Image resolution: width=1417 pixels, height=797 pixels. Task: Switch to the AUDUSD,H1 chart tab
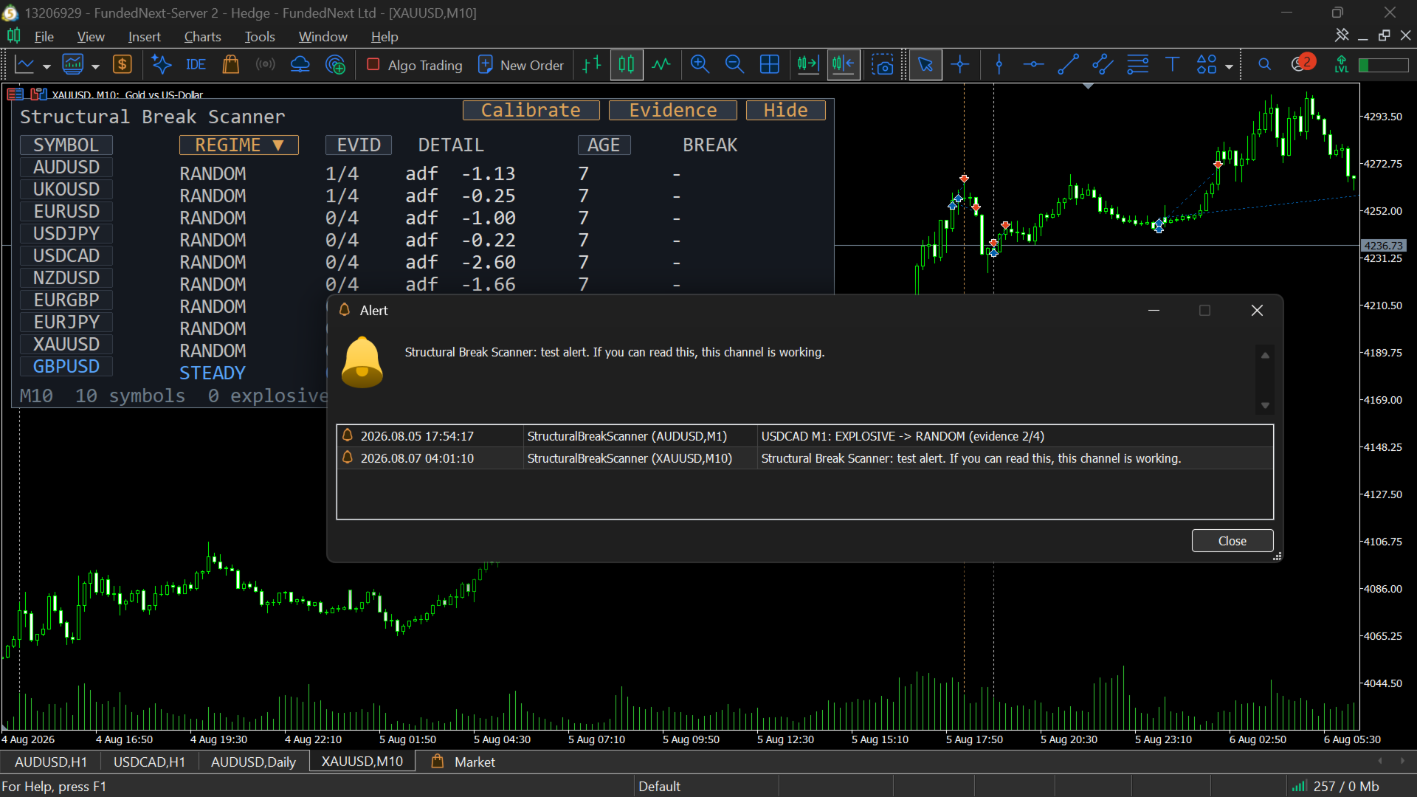[50, 762]
